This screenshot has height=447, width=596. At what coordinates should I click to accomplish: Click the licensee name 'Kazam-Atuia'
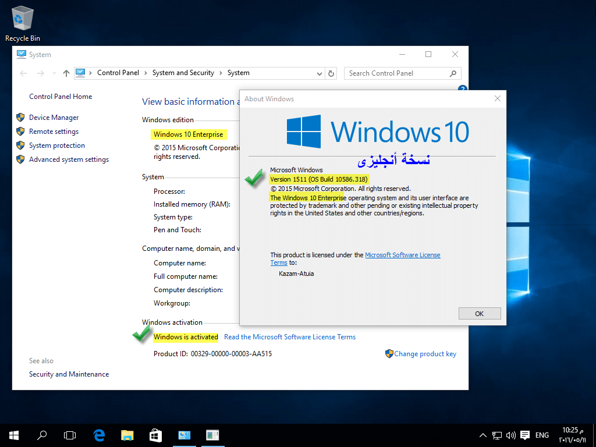pyautogui.click(x=296, y=274)
